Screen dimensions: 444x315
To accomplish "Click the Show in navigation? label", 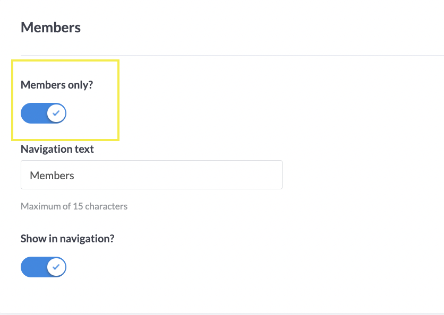I will click(67, 239).
